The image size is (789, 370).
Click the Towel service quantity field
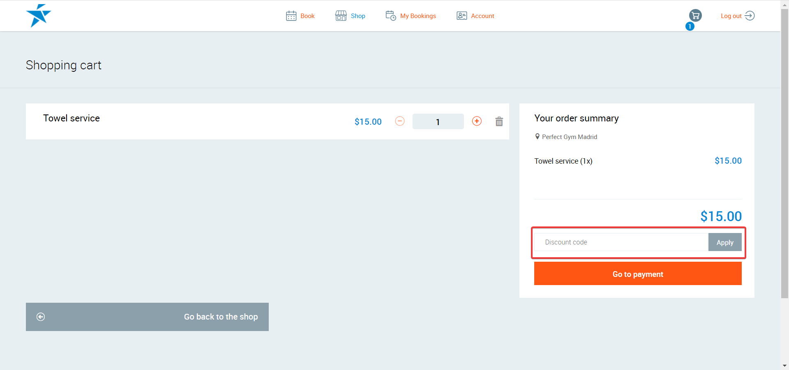tap(438, 122)
